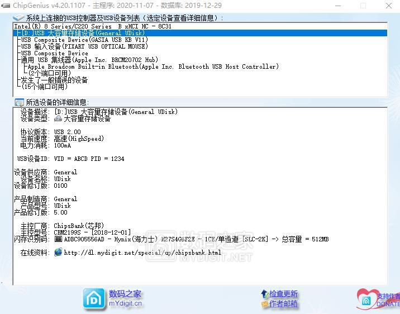Select the plain USB Composite Device row

click(x=55, y=53)
